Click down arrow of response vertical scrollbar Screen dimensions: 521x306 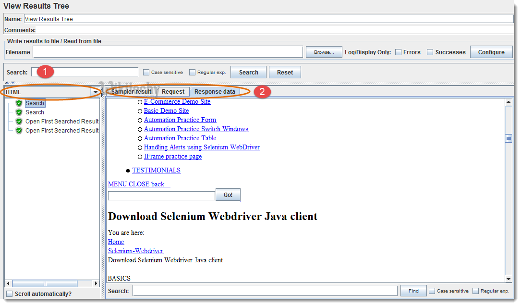tap(509, 279)
